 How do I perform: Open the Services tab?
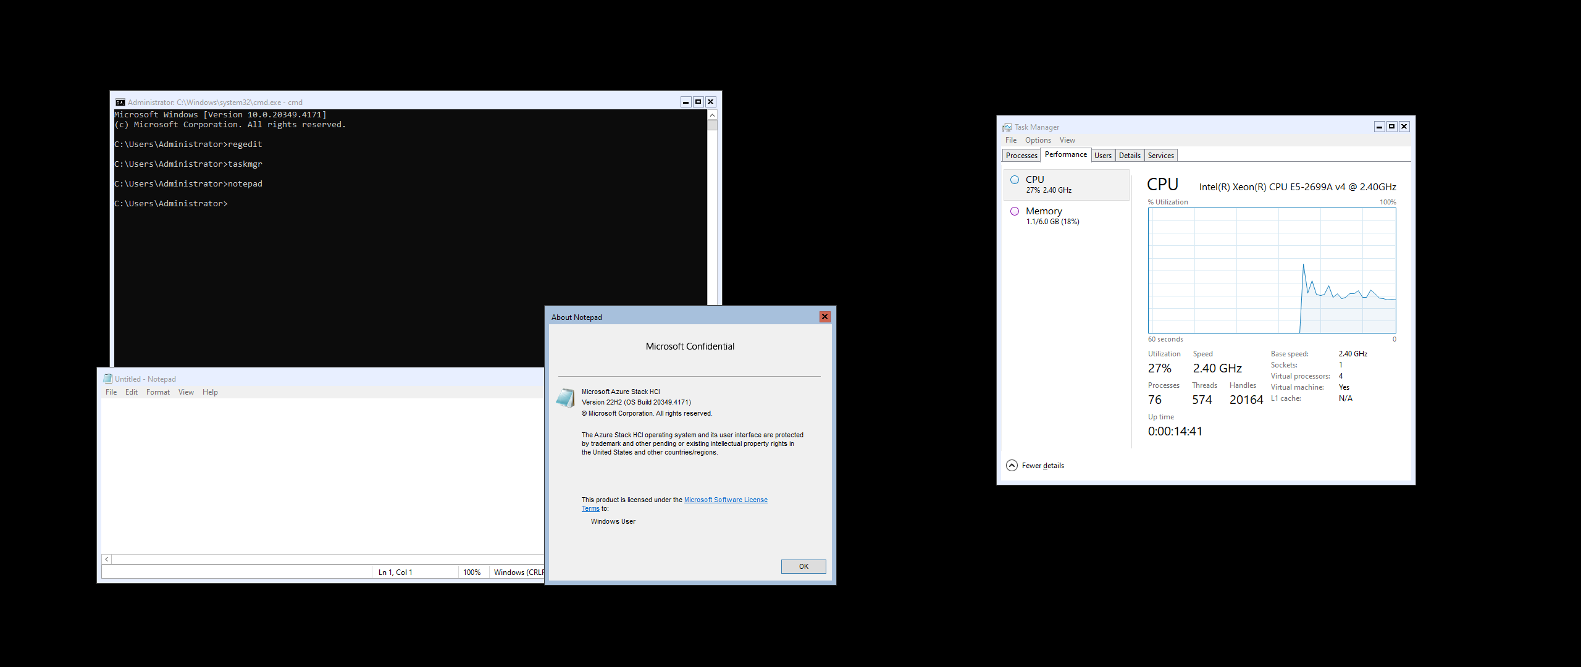click(x=1161, y=156)
